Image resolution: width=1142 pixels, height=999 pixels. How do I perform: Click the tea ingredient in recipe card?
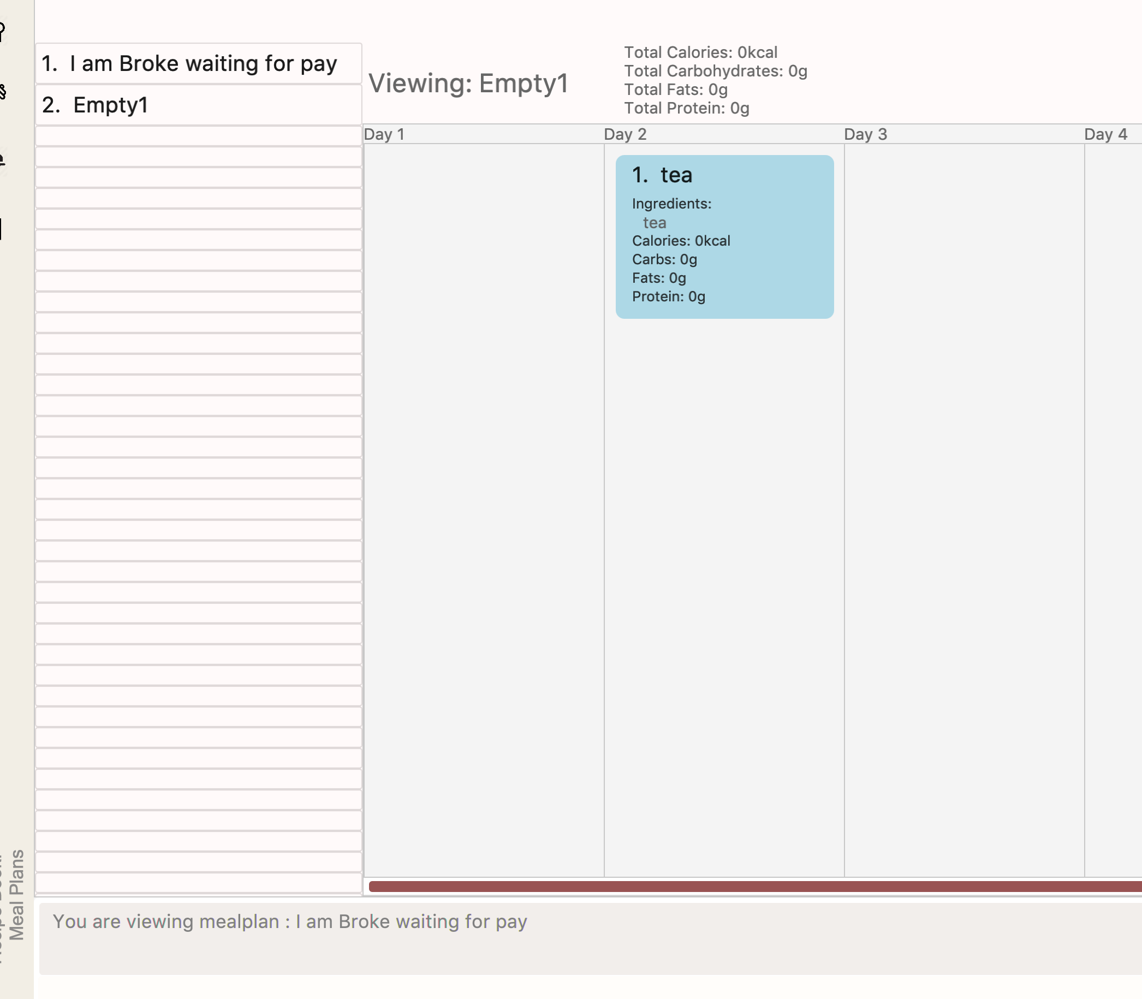pos(655,223)
